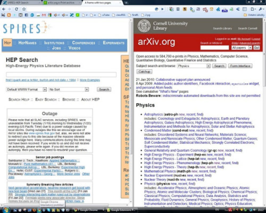Open the HepNames menu in SPIRES

pos(27,43)
